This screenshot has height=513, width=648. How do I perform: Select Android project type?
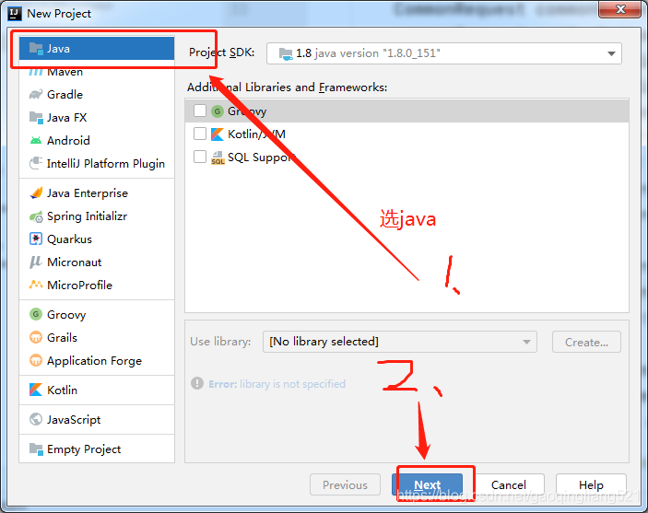click(x=97, y=141)
